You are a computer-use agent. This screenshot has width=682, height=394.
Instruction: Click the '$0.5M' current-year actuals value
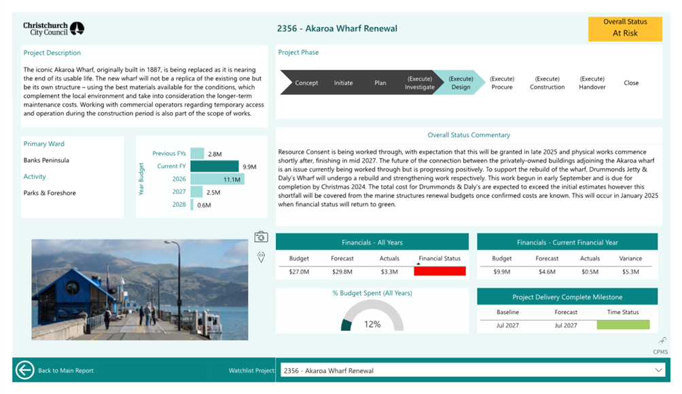click(x=590, y=271)
